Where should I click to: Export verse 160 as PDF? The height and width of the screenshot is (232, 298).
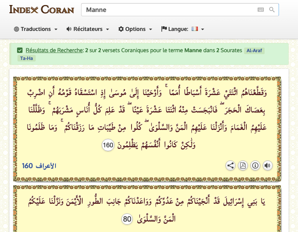(x=243, y=166)
